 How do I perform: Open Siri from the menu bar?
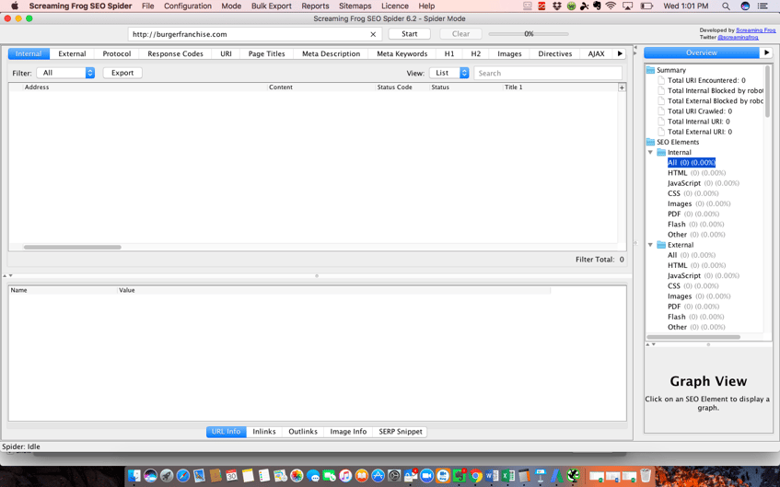(x=745, y=6)
